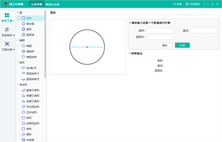Expand the 工程计算 dropdown arrow
The height and width of the screenshot is (142, 222).
tap(14, 50)
